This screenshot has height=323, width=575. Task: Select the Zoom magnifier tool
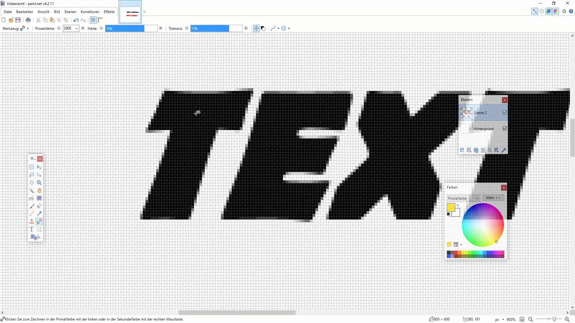tap(39, 182)
